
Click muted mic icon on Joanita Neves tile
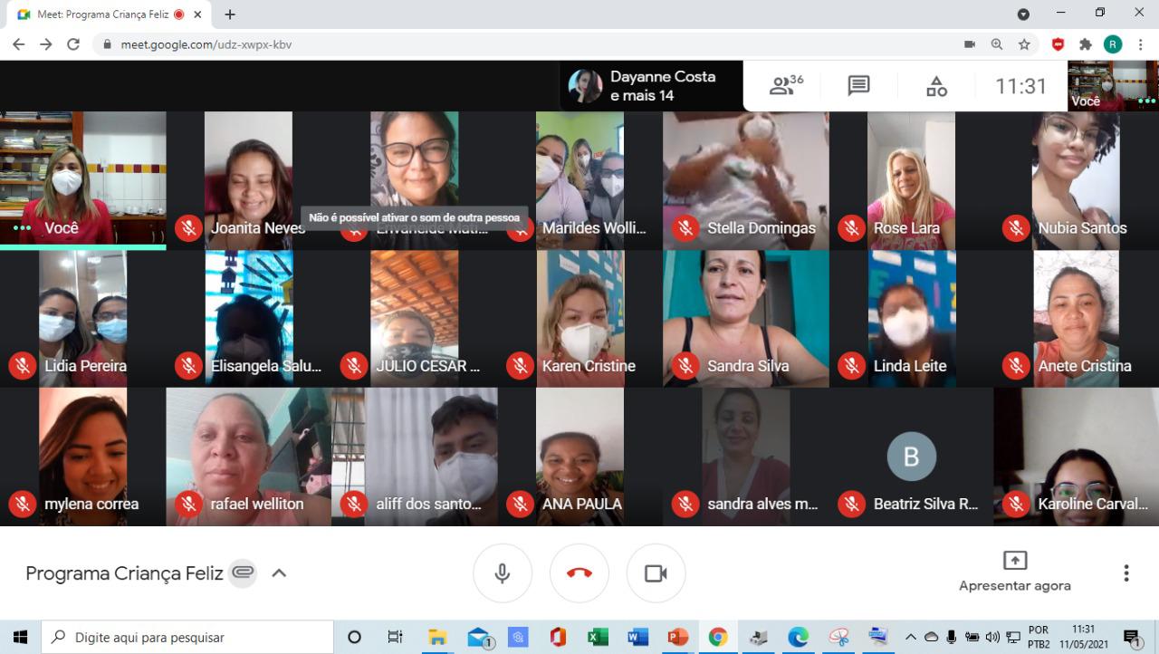point(188,228)
